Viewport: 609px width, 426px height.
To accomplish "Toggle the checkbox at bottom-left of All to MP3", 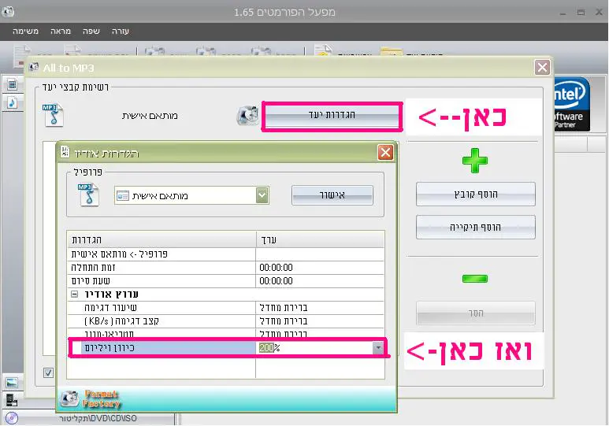I will click(48, 372).
